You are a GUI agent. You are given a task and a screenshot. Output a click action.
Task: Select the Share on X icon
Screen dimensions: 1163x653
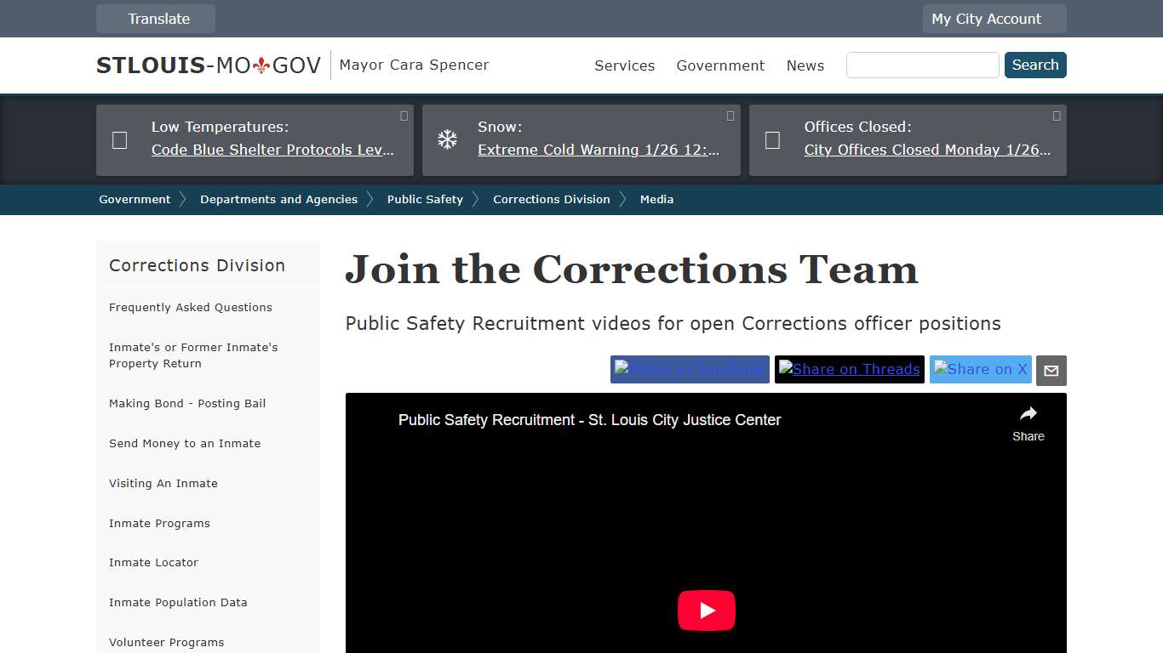(980, 369)
